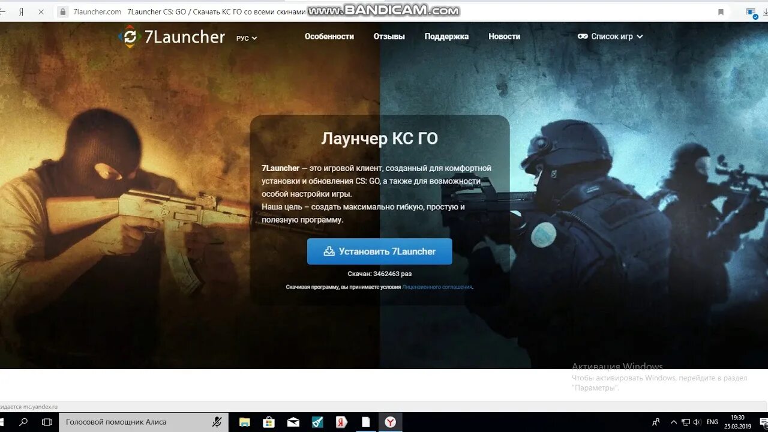Open the volume control speaker icon
This screenshot has width=768, height=432.
[697, 422]
